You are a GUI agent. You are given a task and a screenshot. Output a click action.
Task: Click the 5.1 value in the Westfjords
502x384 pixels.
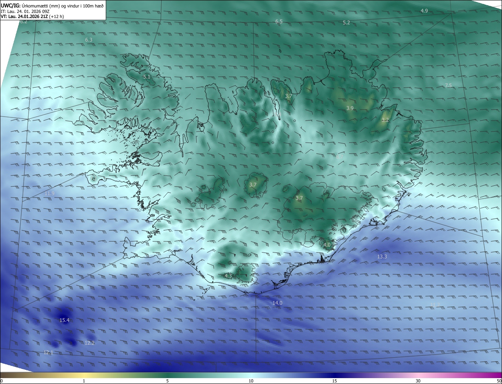click(x=147, y=77)
